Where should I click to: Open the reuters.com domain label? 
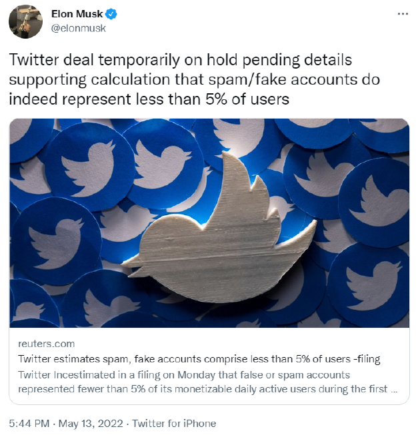[x=47, y=344]
